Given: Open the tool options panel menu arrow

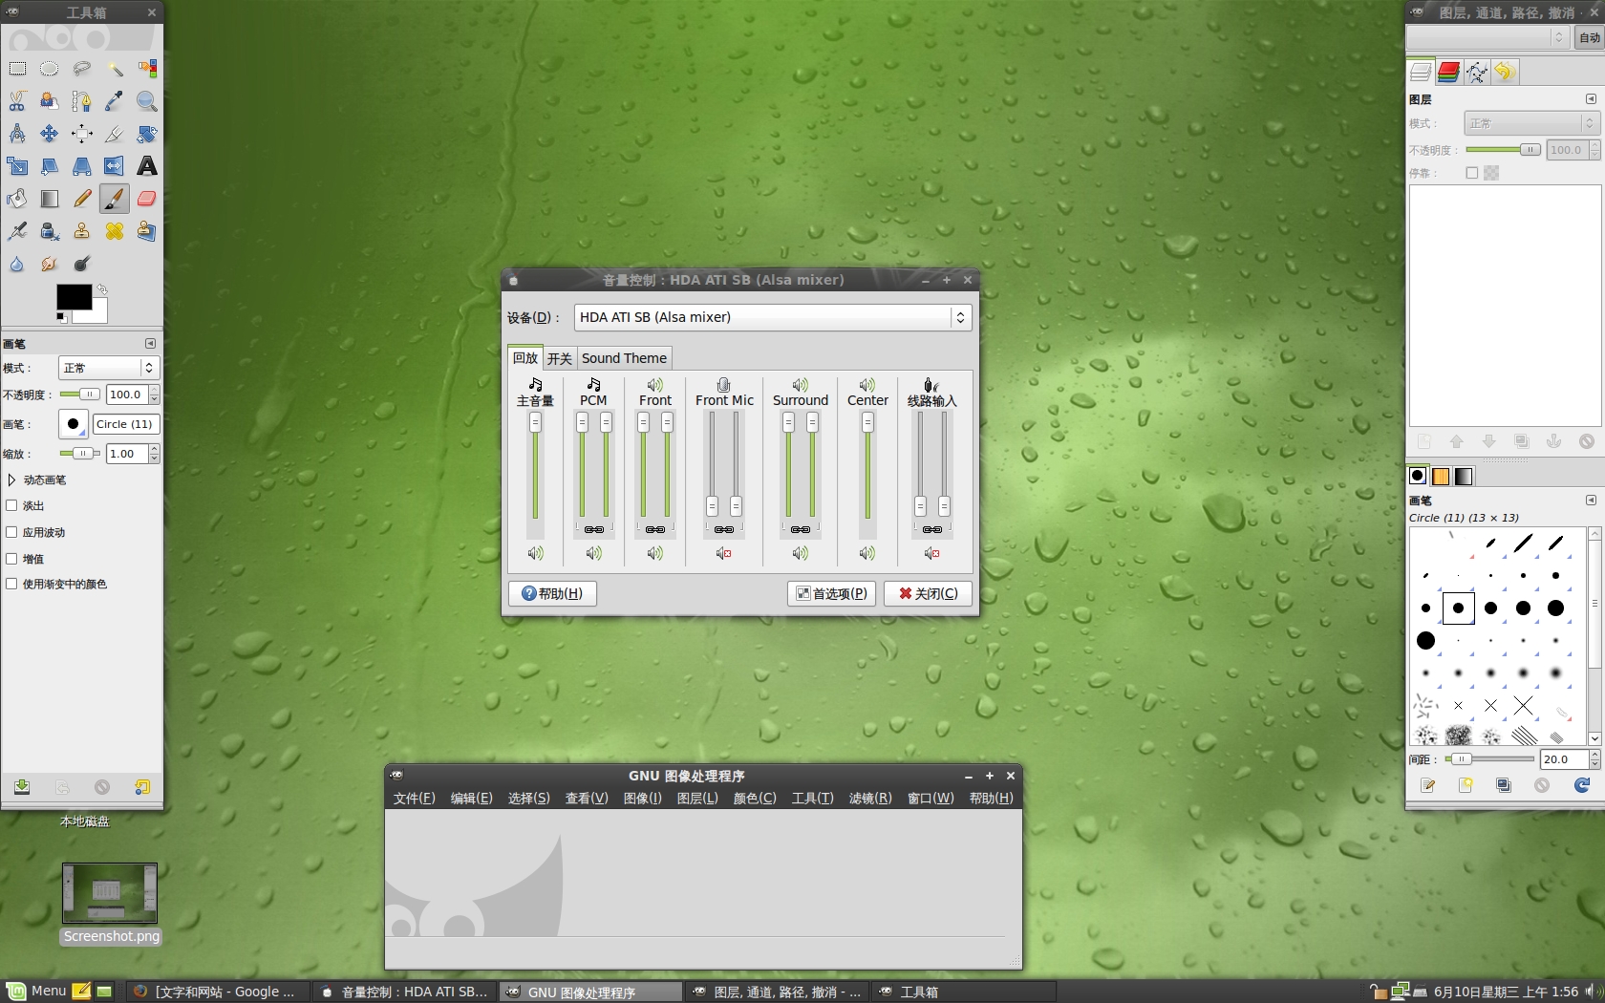Looking at the screenshot, I should 150,343.
